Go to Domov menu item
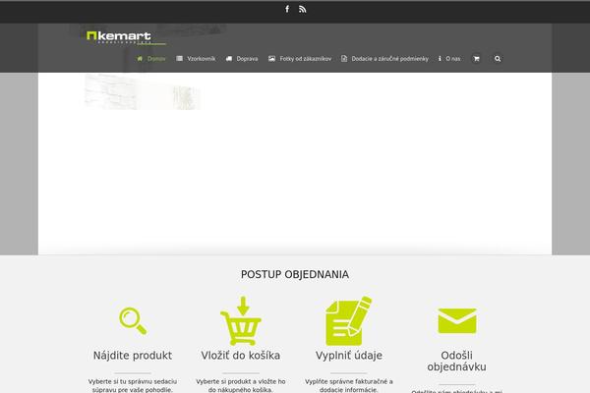This screenshot has width=590, height=393. (x=150, y=59)
